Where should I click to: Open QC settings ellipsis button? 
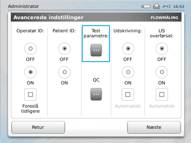96,94
